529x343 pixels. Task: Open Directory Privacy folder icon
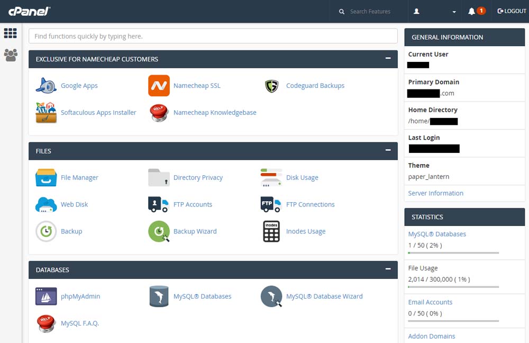click(x=159, y=177)
